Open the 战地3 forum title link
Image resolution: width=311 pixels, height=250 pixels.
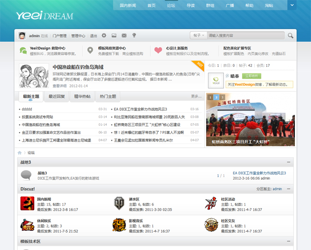[43, 173]
